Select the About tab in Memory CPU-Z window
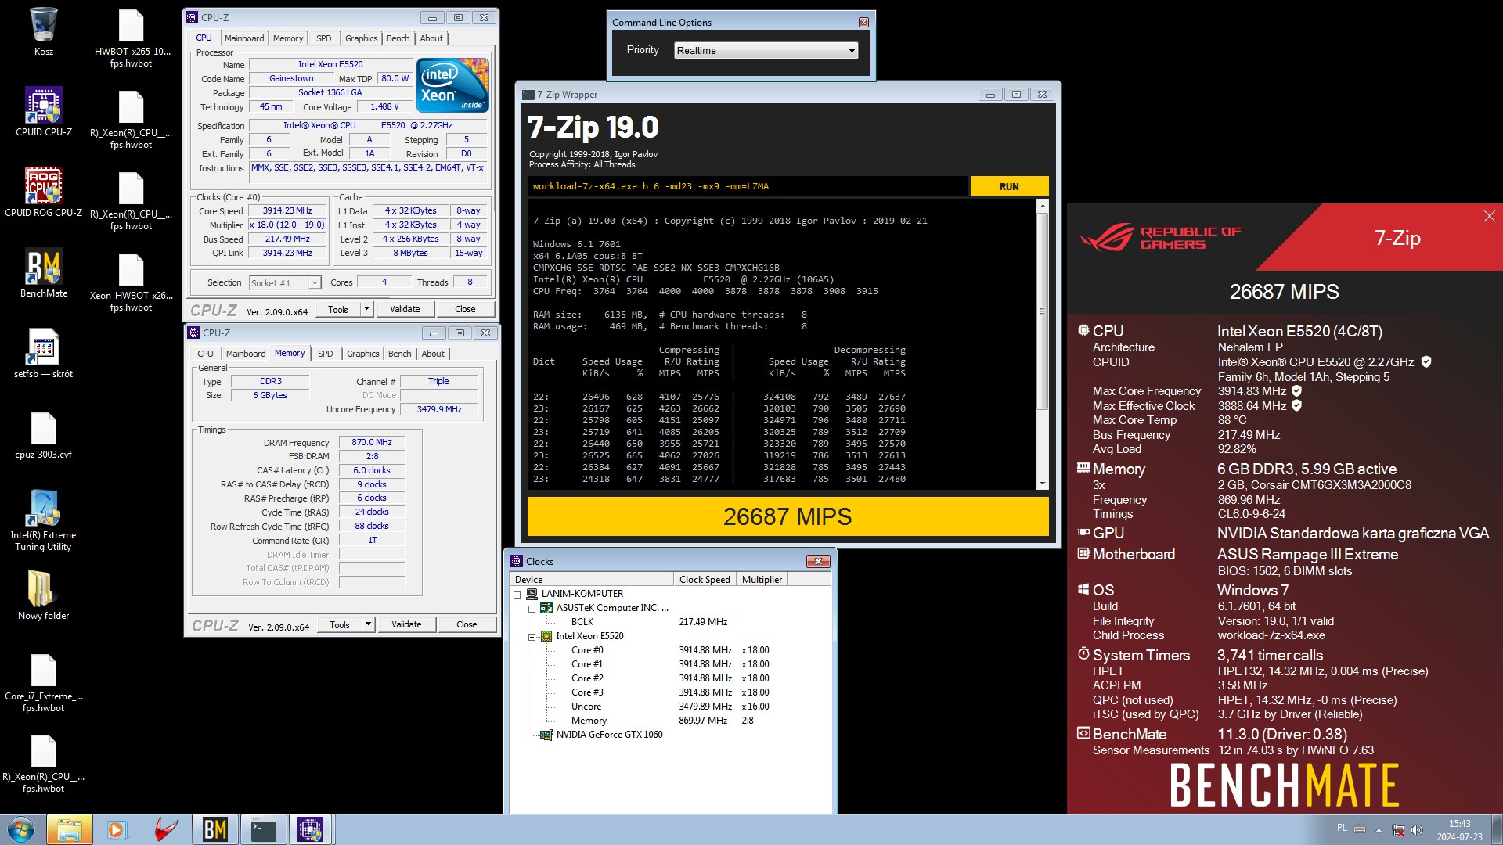Screen dimensions: 1503x845 433,354
